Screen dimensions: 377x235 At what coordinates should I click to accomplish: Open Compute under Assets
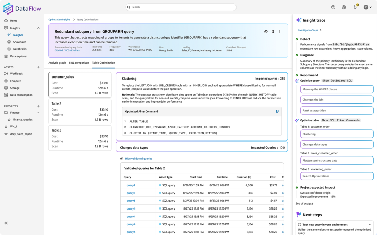[16, 81]
